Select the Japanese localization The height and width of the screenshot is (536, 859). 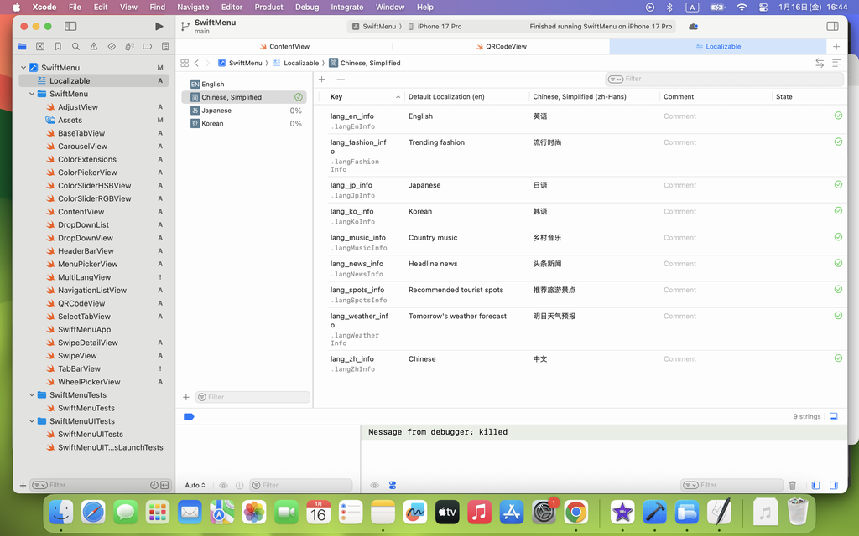(216, 111)
